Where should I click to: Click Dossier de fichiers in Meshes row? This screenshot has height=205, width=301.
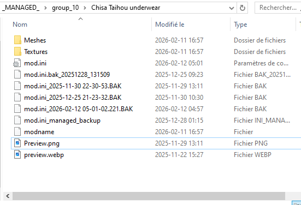tap(259, 40)
